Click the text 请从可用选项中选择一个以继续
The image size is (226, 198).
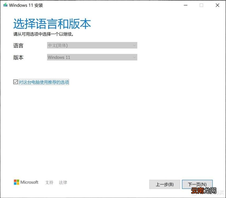(x=43, y=34)
